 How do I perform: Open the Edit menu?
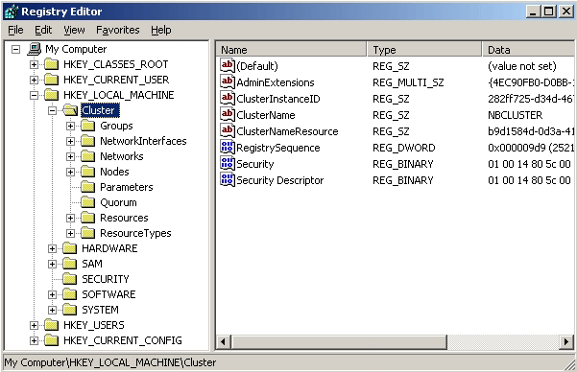(43, 30)
